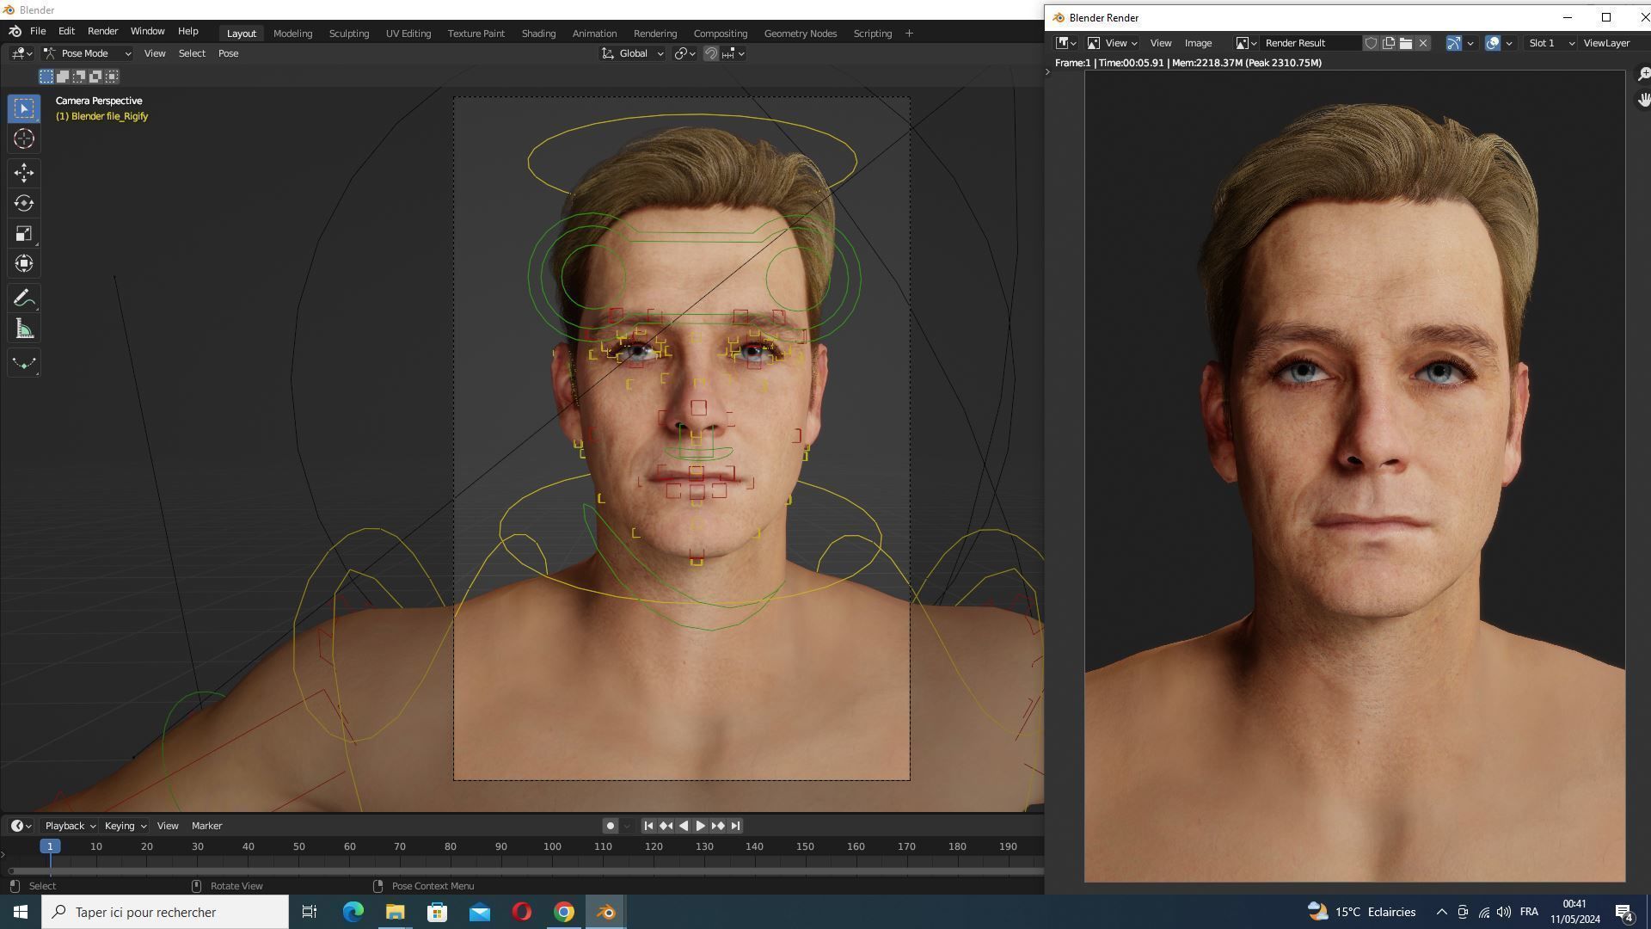Open the Playback popover
The width and height of the screenshot is (1651, 929).
(x=70, y=826)
